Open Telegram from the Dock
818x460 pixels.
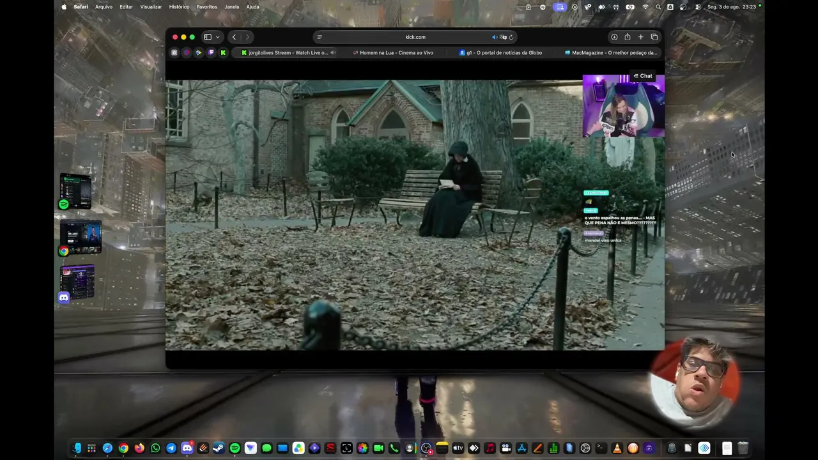171,448
